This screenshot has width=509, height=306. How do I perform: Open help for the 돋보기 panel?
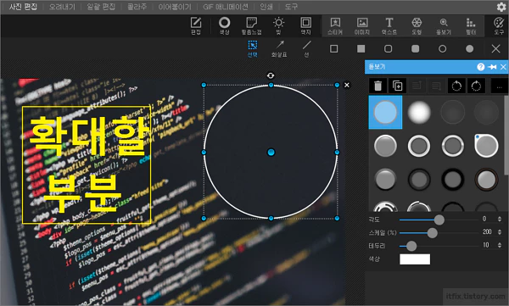pyautogui.click(x=481, y=67)
